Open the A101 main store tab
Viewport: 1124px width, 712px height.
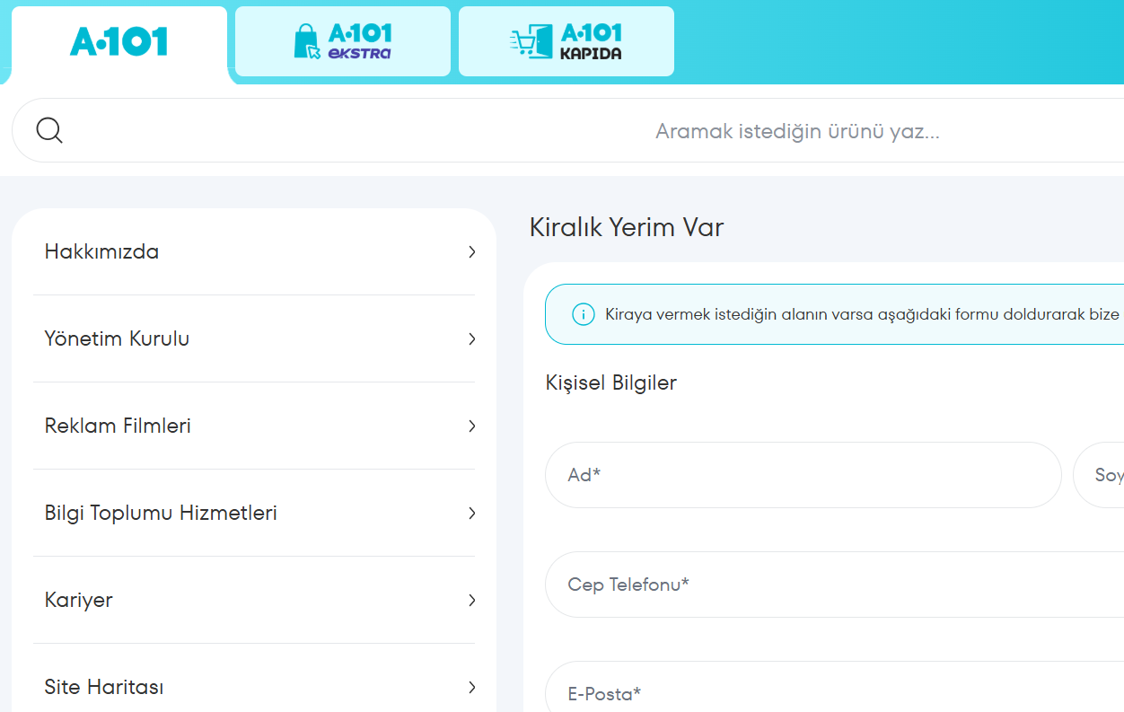(119, 42)
